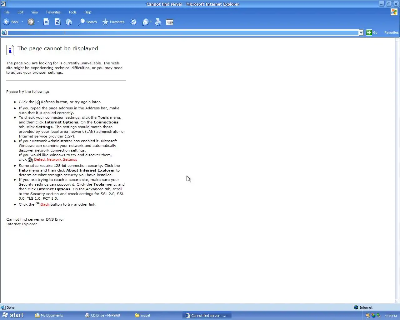Image resolution: width=400 pixels, height=320 pixels.
Task: Click the network connection tray icon
Action: pyautogui.click(x=378, y=316)
